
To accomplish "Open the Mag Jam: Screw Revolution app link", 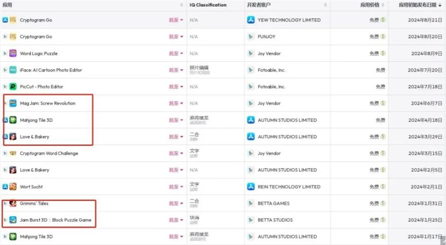I will coord(48,103).
